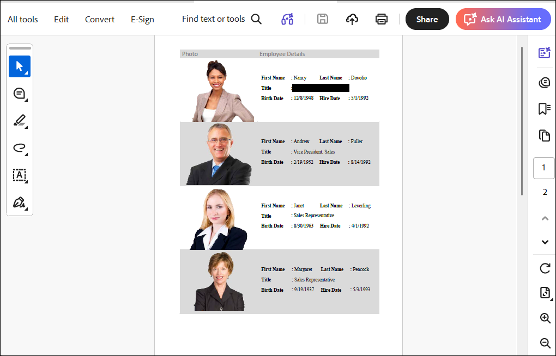Launch Ask AI Assistant
The height and width of the screenshot is (356, 556).
tap(503, 19)
